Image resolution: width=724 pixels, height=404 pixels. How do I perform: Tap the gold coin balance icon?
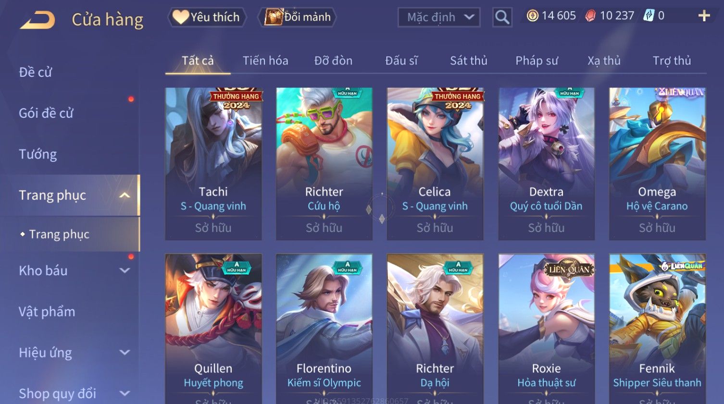[532, 16]
